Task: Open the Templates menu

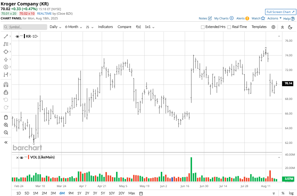Action: [259, 27]
